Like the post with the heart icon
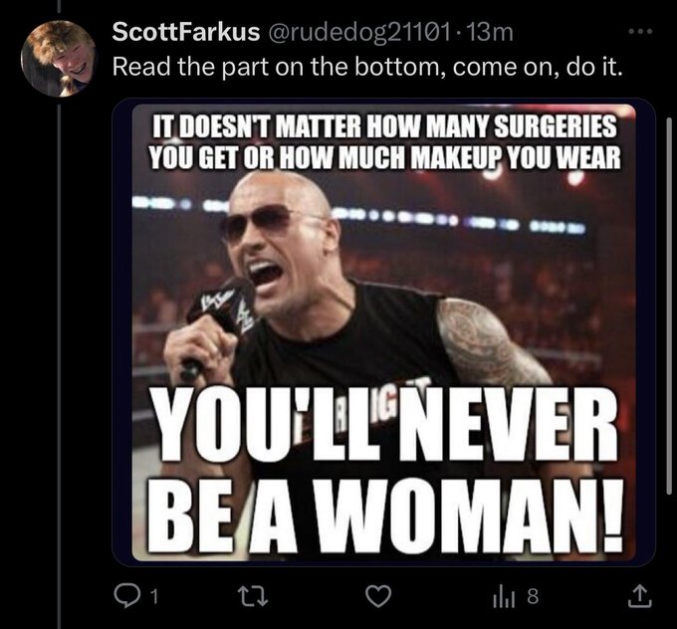 pyautogui.click(x=378, y=596)
